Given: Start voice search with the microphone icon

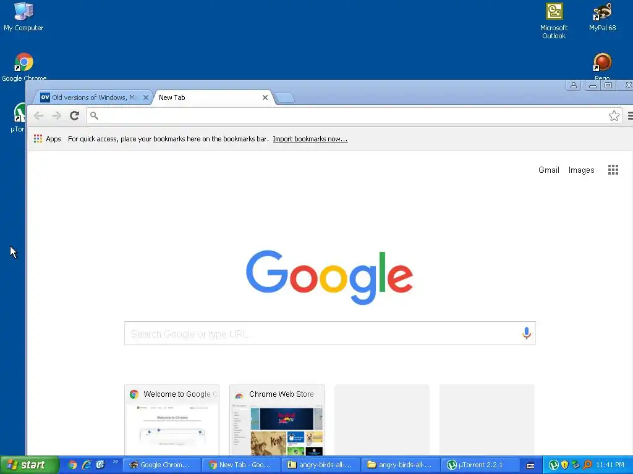Looking at the screenshot, I should [526, 333].
